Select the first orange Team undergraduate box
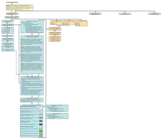This screenshot has width=162, height=139. (56, 23)
